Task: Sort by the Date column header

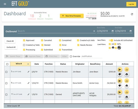Action: (x=37, y=64)
